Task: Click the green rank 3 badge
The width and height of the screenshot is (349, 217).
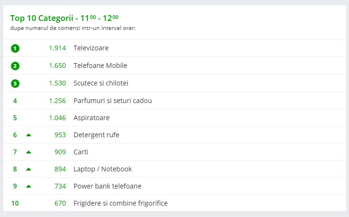Action: [x=15, y=84]
